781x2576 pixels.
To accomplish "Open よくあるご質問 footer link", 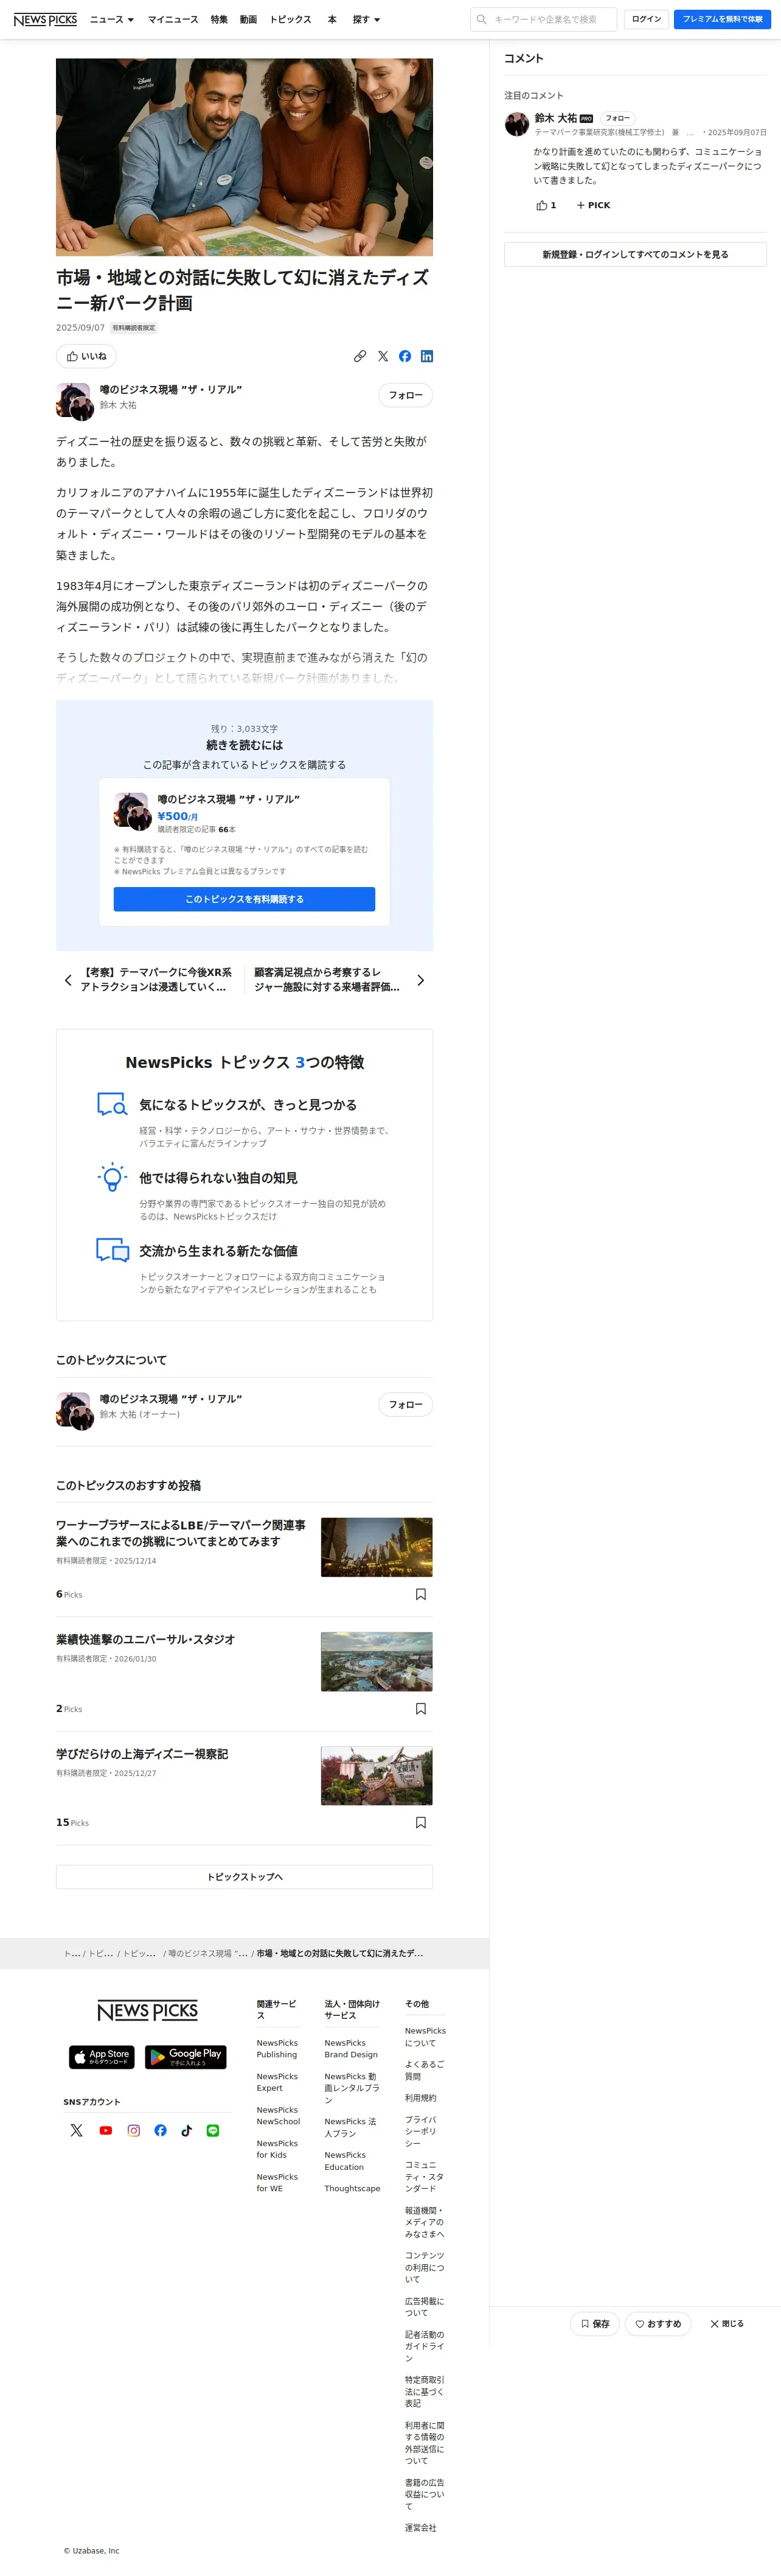I will (425, 2070).
